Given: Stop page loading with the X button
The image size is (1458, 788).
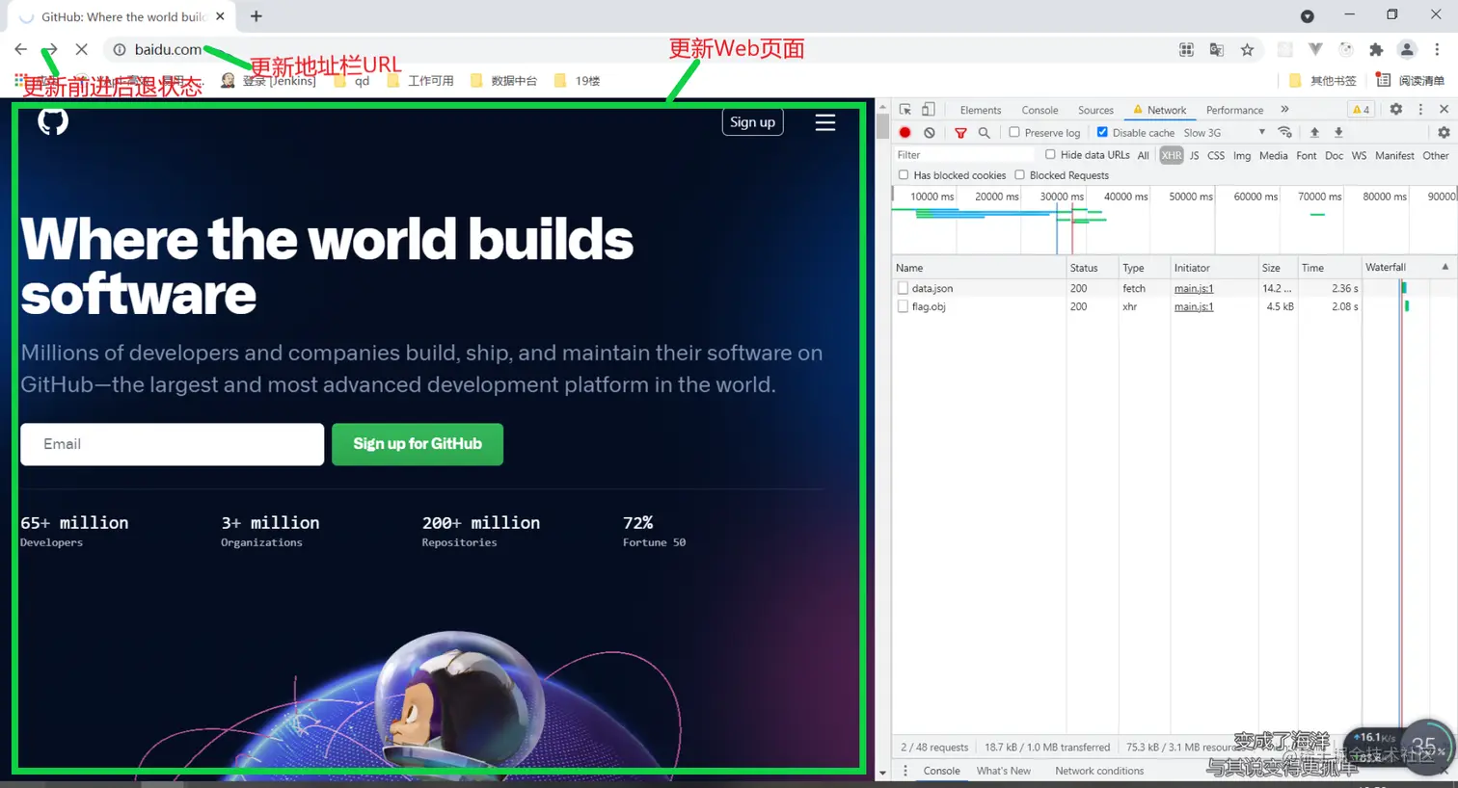Looking at the screenshot, I should pyautogui.click(x=81, y=49).
